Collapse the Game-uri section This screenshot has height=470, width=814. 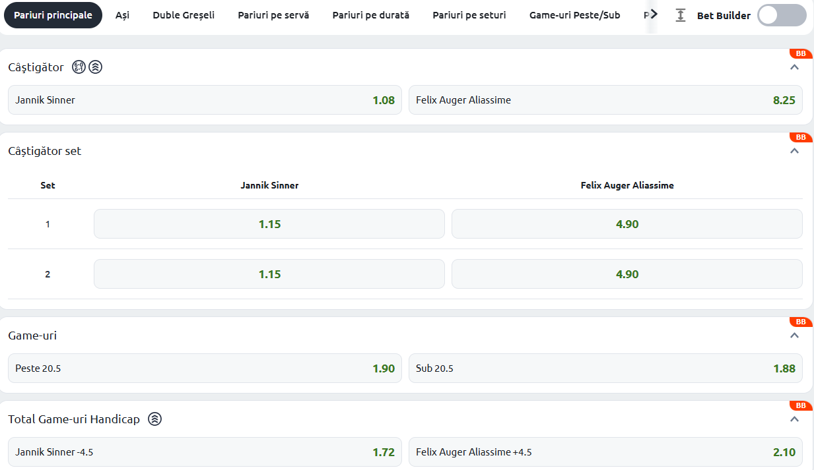[x=795, y=336]
